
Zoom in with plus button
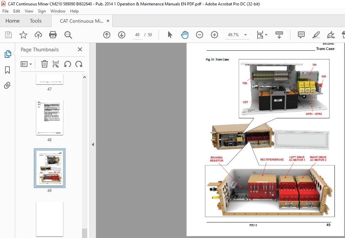tap(214, 35)
